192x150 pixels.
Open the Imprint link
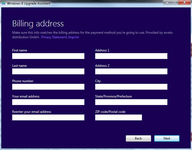pos(74,37)
